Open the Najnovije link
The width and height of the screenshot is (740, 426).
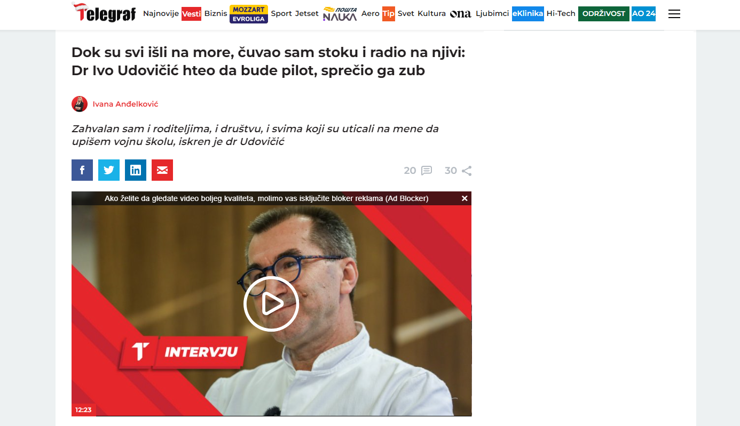coord(161,14)
